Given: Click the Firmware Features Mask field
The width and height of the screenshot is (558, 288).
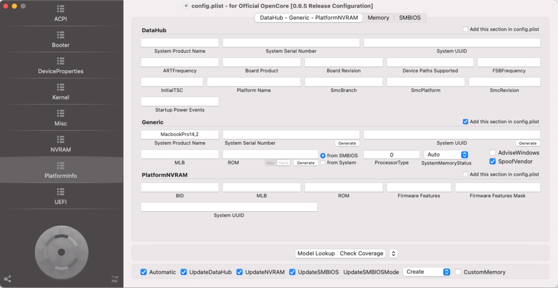Looking at the screenshot, I should 498,187.
